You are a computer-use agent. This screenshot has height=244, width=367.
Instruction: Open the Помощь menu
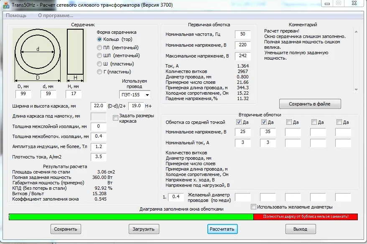(16, 15)
